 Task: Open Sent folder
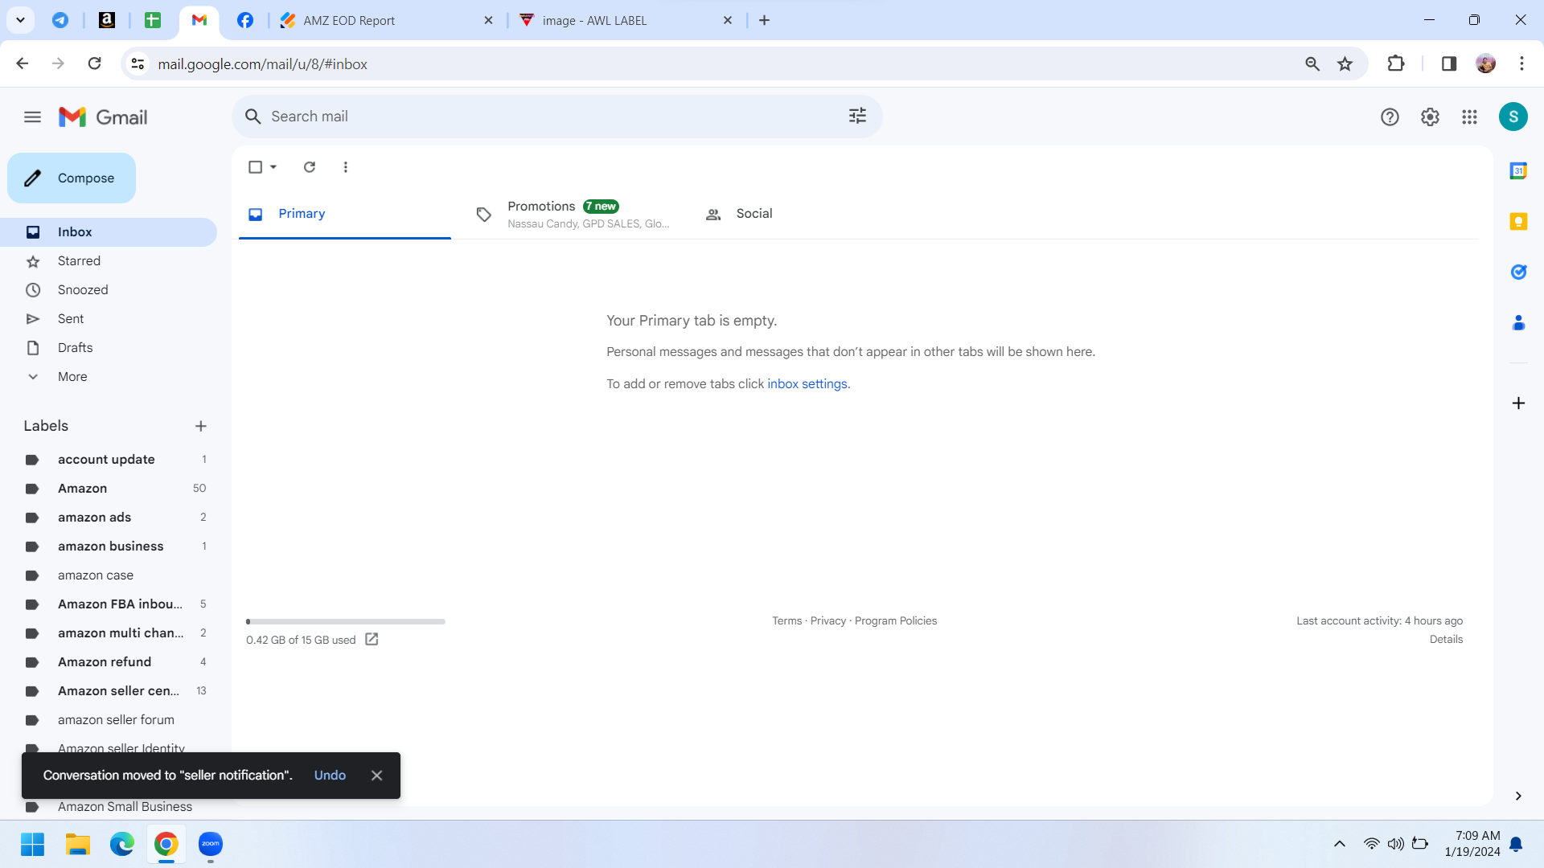(x=109, y=319)
